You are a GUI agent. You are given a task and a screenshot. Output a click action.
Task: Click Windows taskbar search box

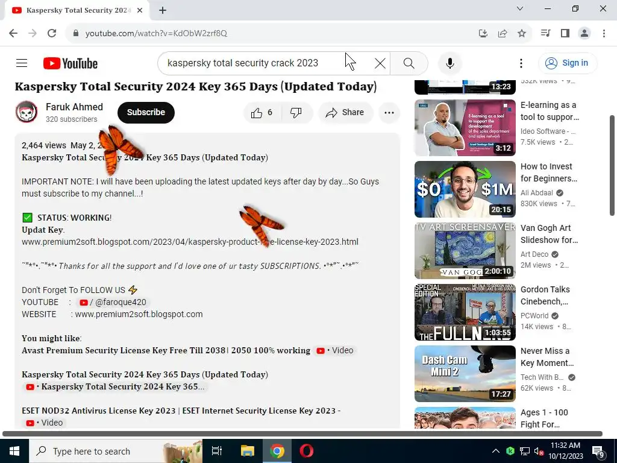click(x=116, y=451)
